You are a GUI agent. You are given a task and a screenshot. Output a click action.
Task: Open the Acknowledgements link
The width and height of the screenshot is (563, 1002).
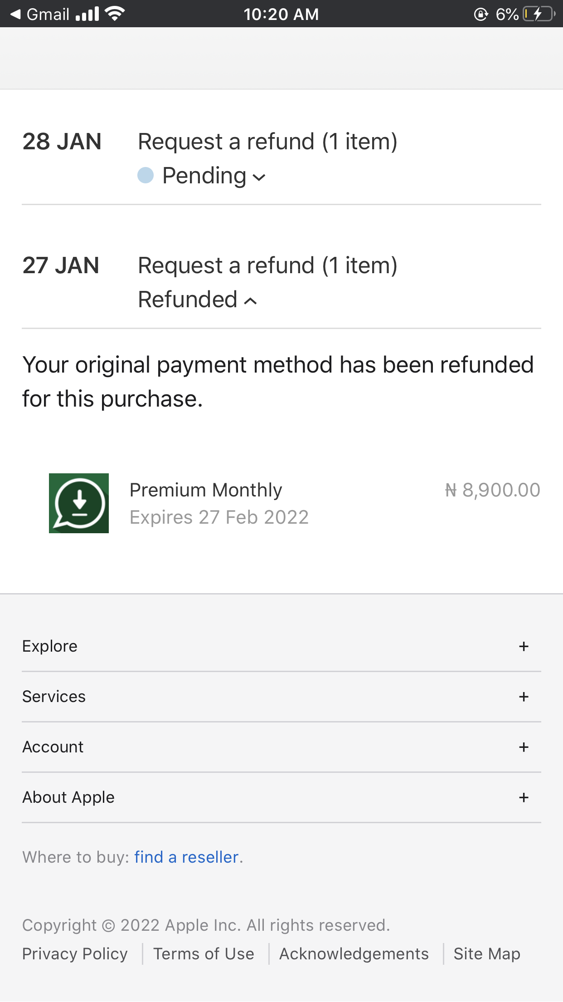(354, 954)
